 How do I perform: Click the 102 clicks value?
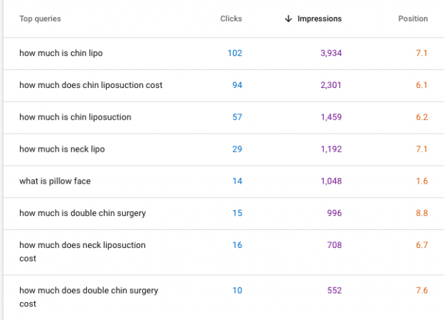[234, 53]
